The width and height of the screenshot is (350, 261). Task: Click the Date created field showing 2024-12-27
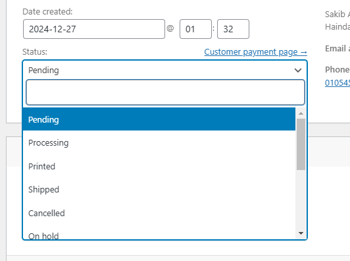pyautogui.click(x=94, y=29)
